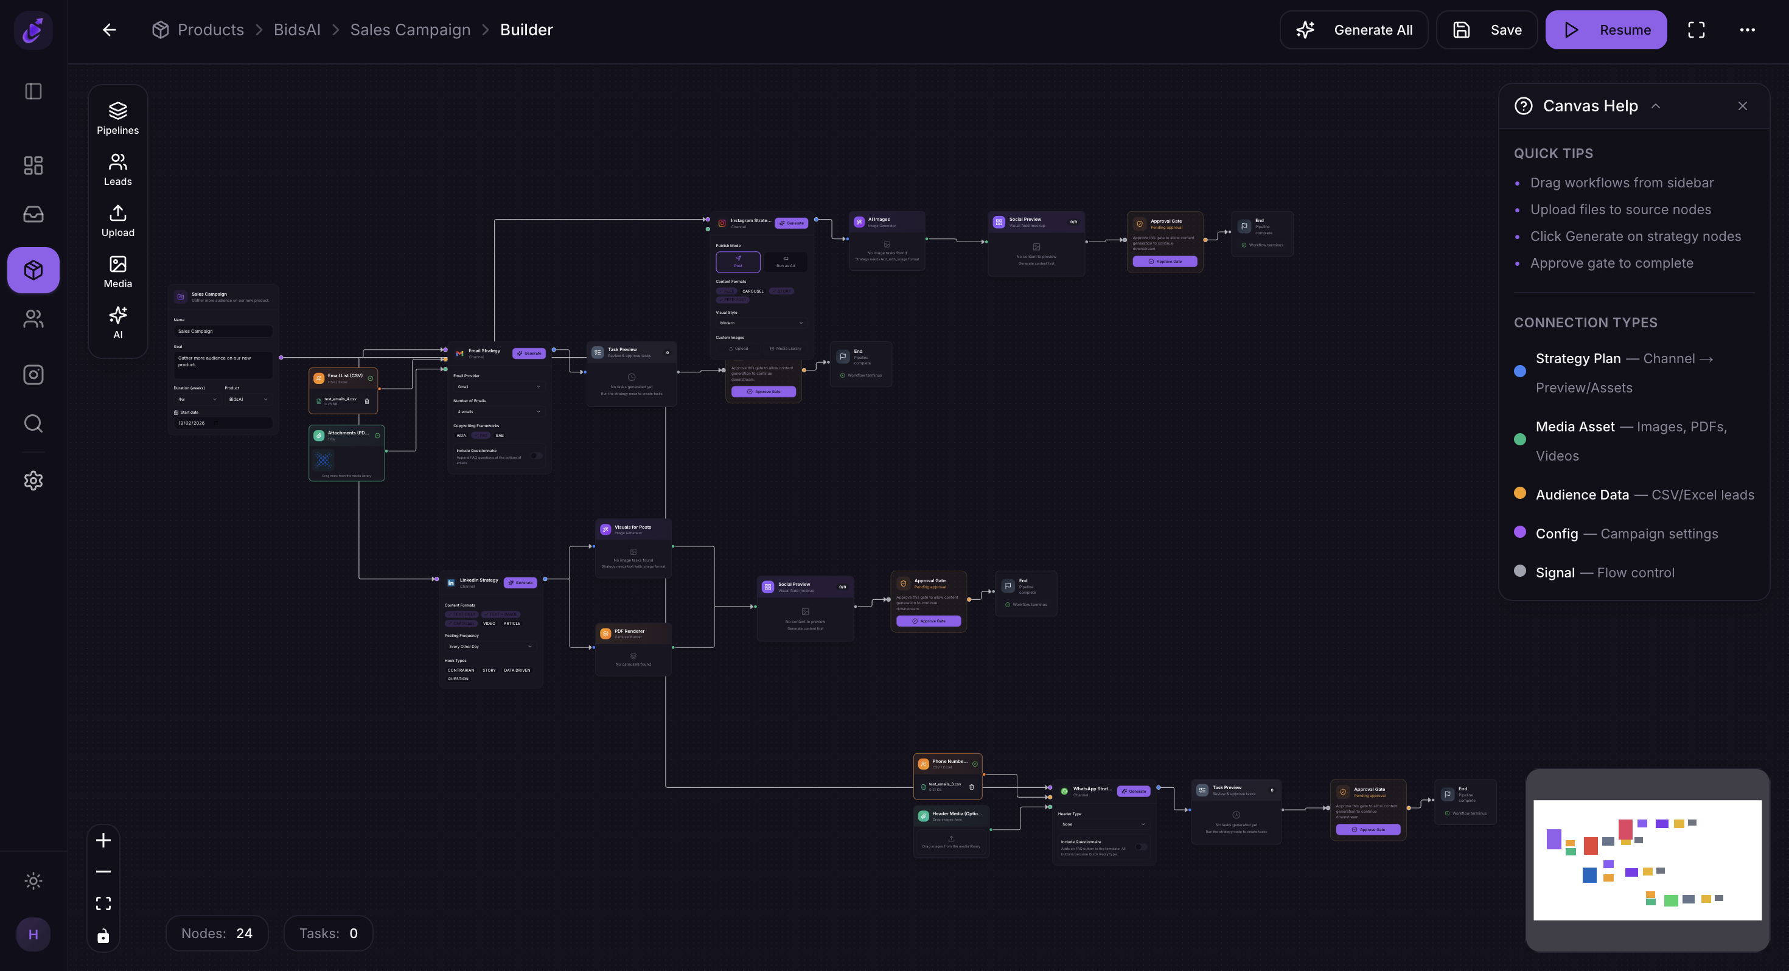Toggle the CONTRARIAN hook type chip
The height and width of the screenshot is (971, 1789).
pyautogui.click(x=461, y=670)
